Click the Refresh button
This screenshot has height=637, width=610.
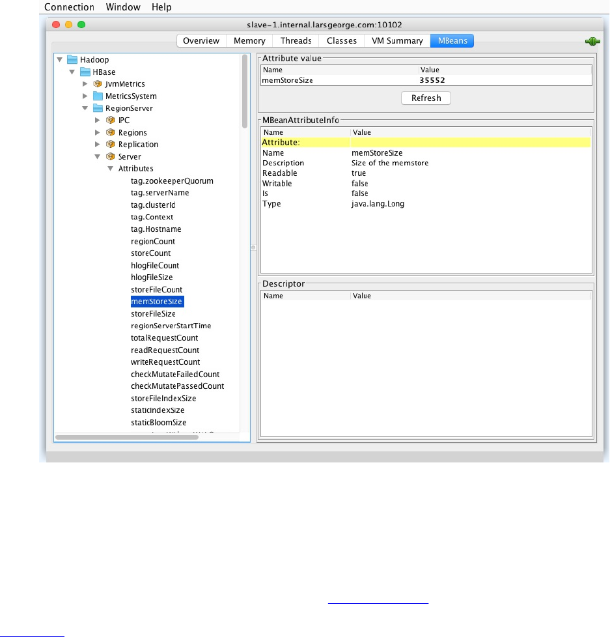(x=426, y=98)
